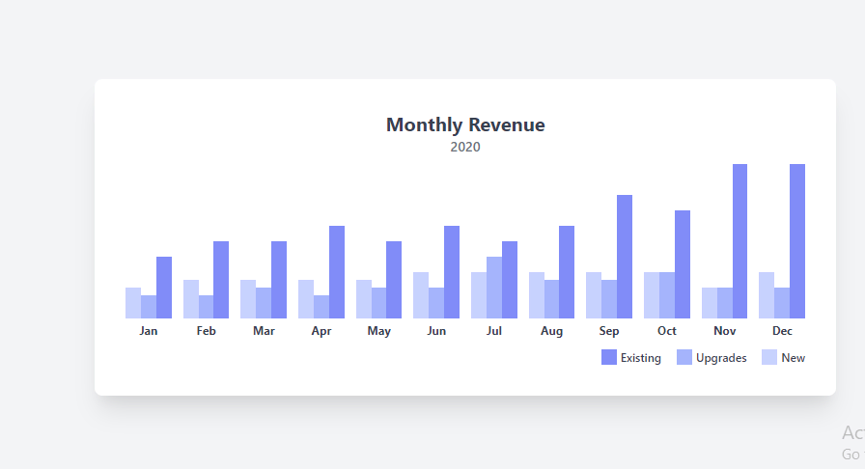Click the Existing bar for Feb

[x=221, y=280]
